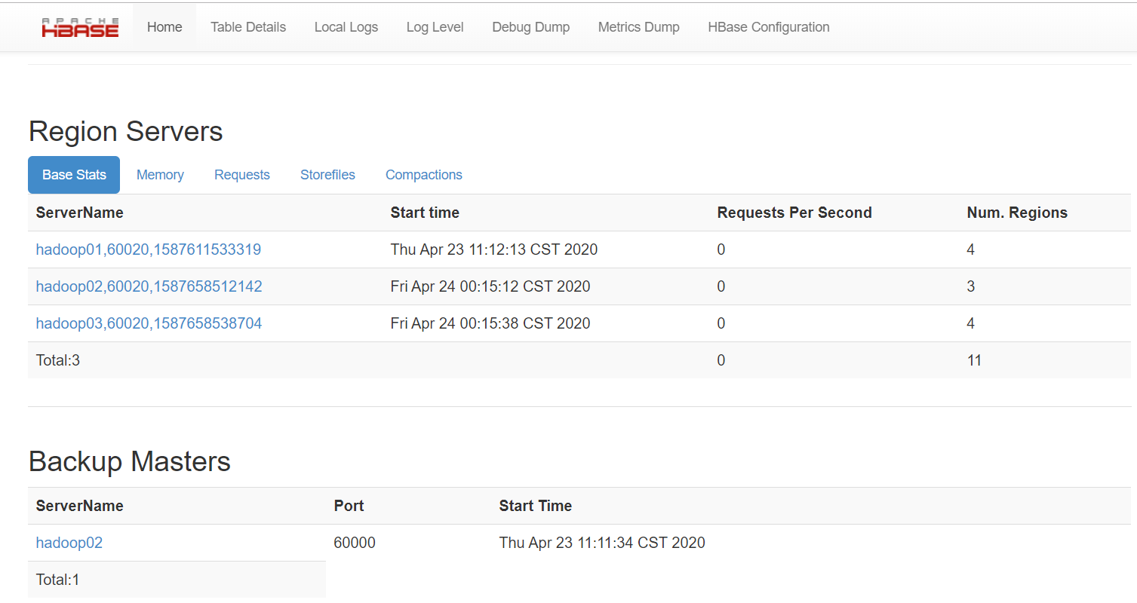The width and height of the screenshot is (1137, 603).
Task: Click the Num. Regions column header
Action: (x=1016, y=213)
